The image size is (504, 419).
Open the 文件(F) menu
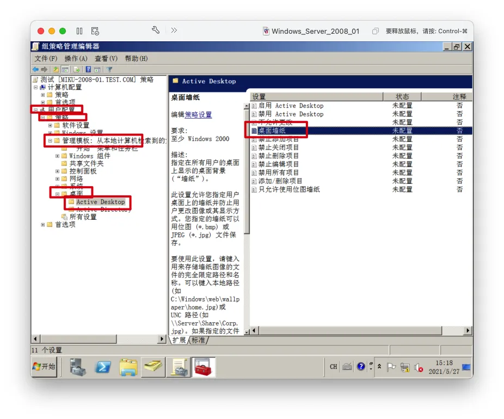46,58
